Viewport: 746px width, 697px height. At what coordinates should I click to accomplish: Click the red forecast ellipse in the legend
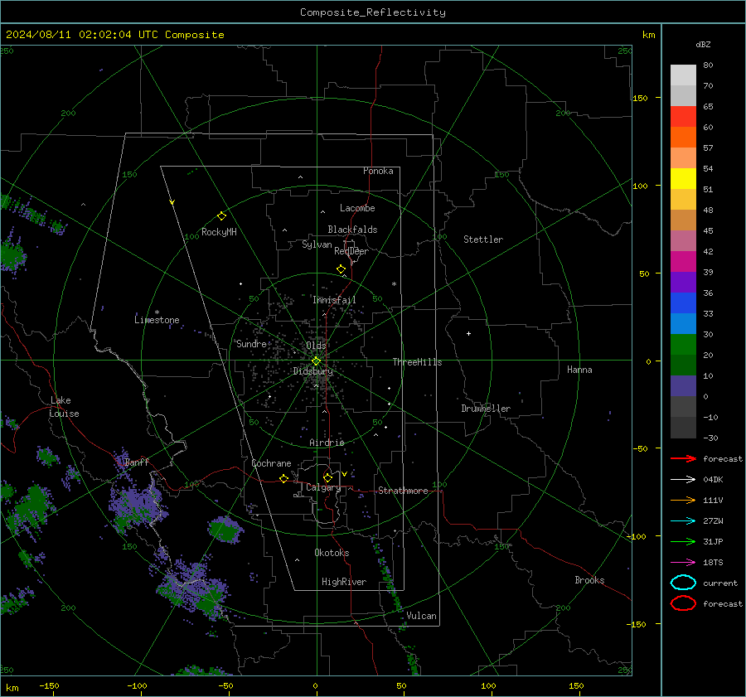click(683, 603)
